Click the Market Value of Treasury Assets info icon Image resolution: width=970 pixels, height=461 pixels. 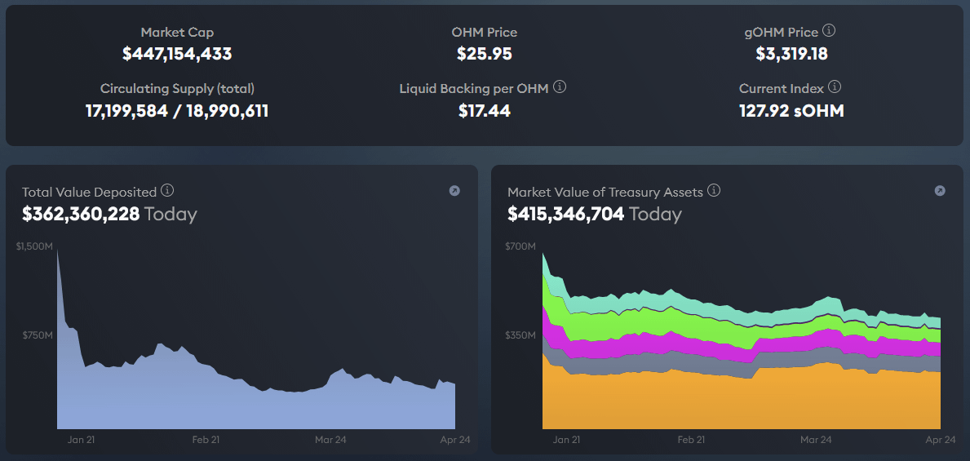pos(714,191)
